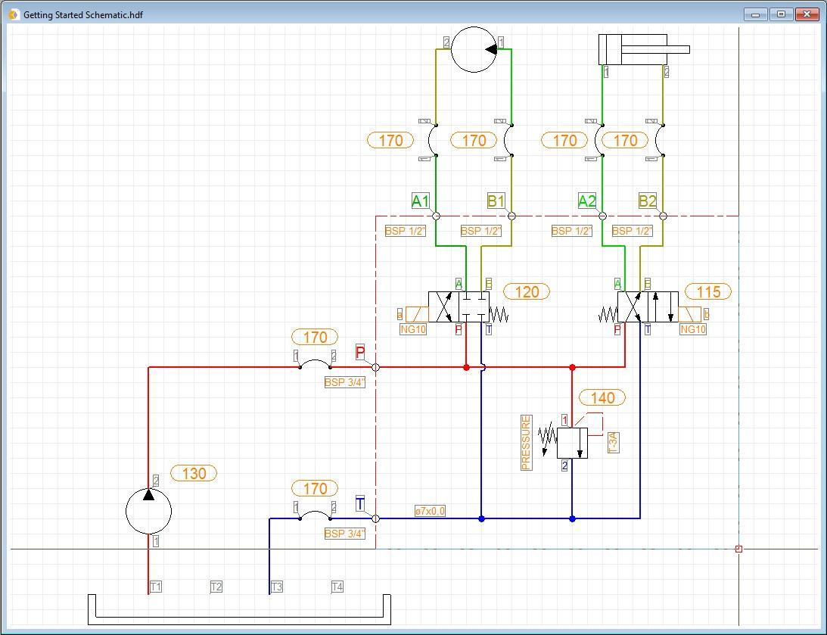Select the T1 tank connection marker
This screenshot has height=635, width=827.
coord(155,586)
